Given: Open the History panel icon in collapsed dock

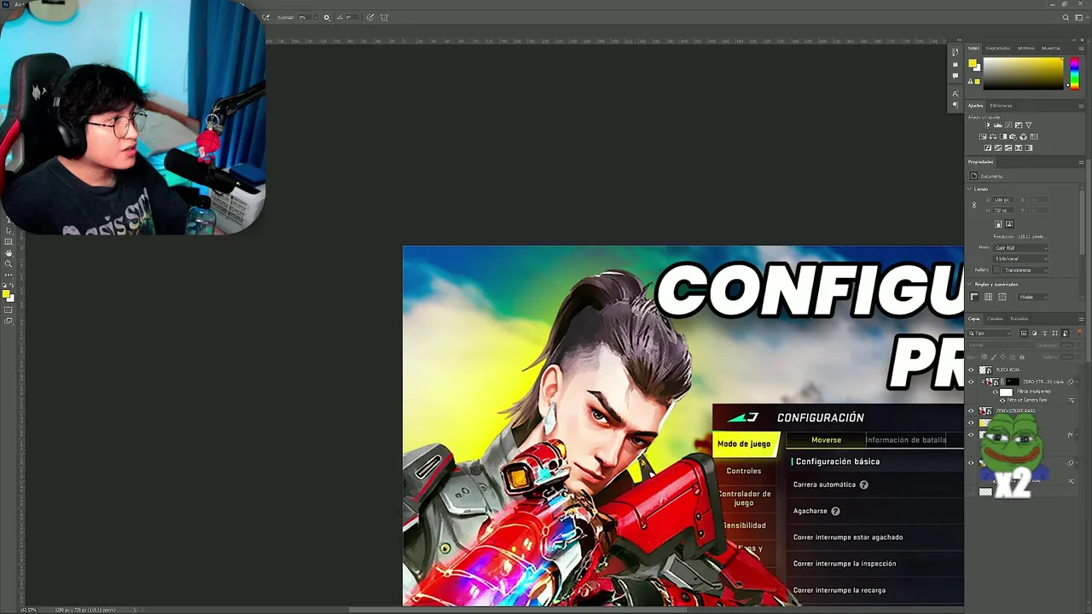Looking at the screenshot, I should pyautogui.click(x=955, y=52).
